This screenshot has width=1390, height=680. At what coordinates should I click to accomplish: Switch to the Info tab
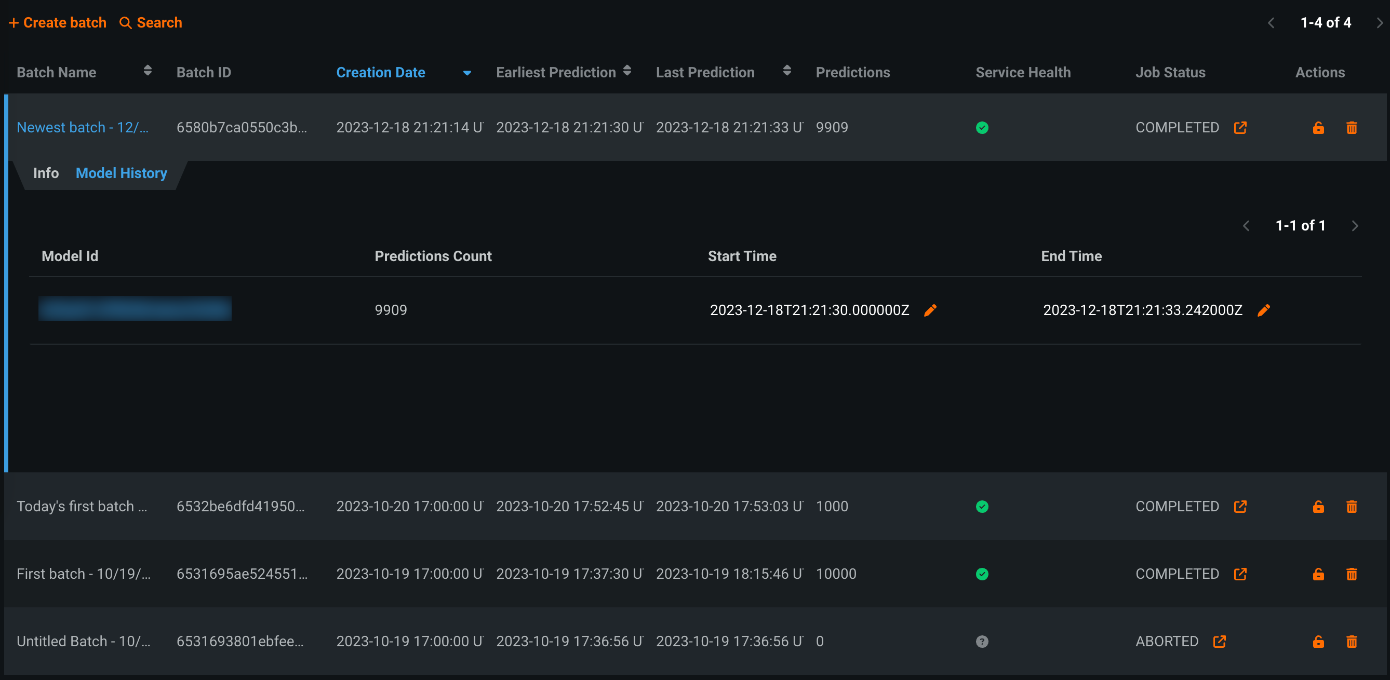46,173
